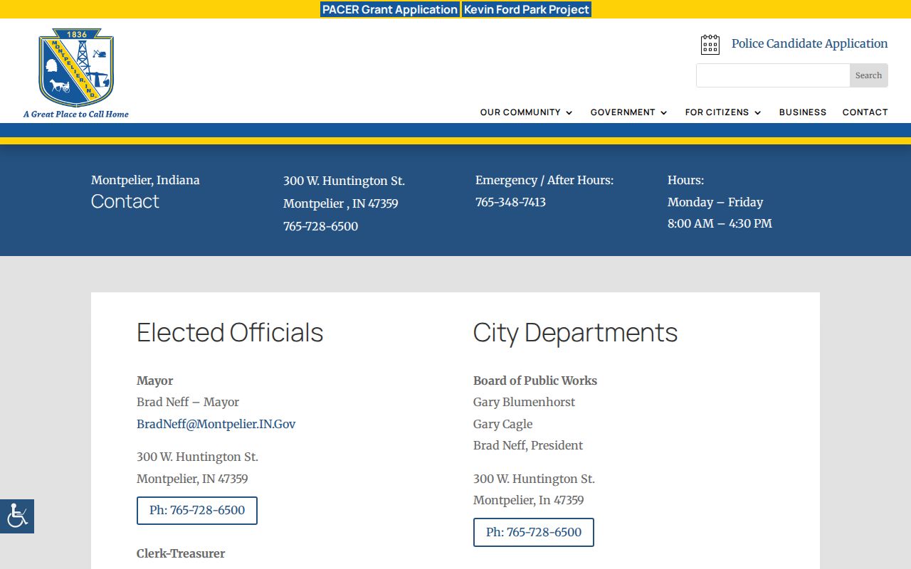Open the Business menu item

click(803, 112)
